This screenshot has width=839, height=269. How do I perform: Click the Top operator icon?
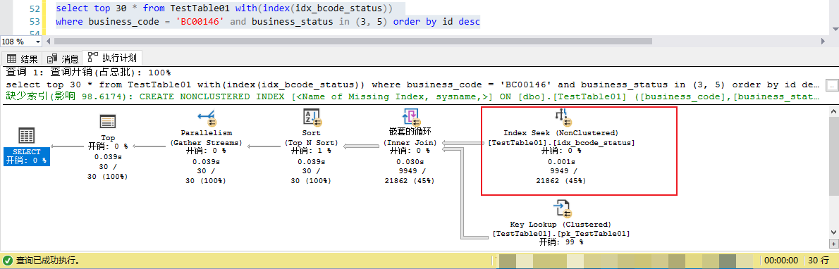click(x=108, y=122)
